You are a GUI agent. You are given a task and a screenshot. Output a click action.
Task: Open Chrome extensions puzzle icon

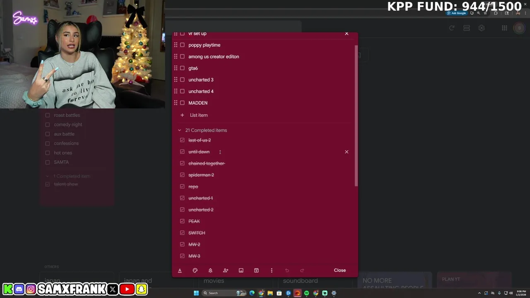point(496,13)
